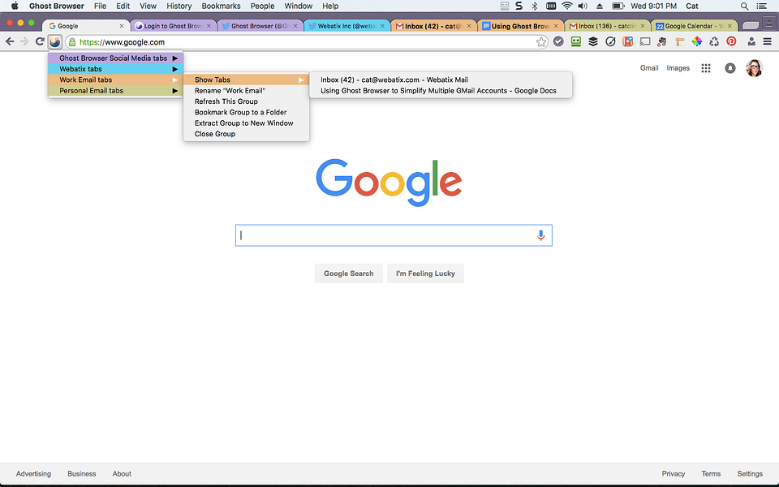Open the Google apps grid
The height and width of the screenshot is (487, 779).
click(x=704, y=68)
